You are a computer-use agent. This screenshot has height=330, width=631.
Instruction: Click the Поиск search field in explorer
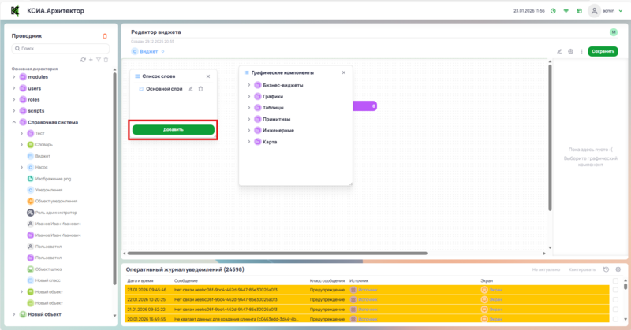tap(60, 48)
